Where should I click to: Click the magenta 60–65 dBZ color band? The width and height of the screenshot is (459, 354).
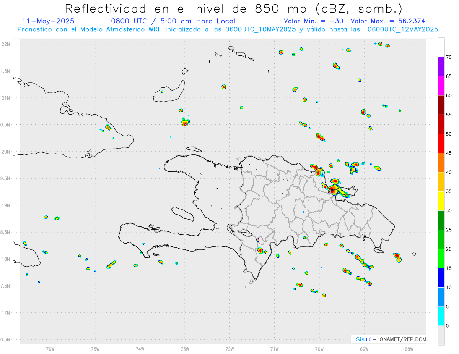click(441, 86)
